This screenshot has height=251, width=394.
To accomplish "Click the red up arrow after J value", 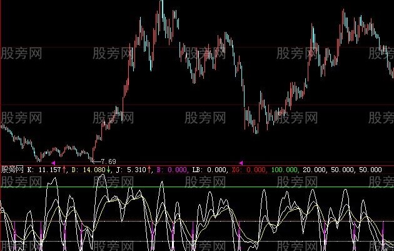I will click(x=149, y=170).
